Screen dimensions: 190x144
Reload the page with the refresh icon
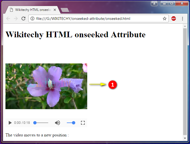coord(23,19)
